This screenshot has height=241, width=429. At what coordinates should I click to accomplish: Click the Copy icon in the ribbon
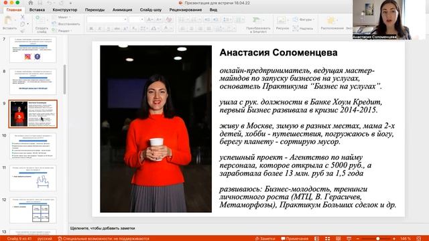(23, 24)
